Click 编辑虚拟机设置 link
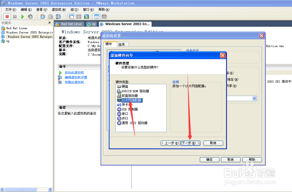The image size is (292, 192). coord(76,77)
